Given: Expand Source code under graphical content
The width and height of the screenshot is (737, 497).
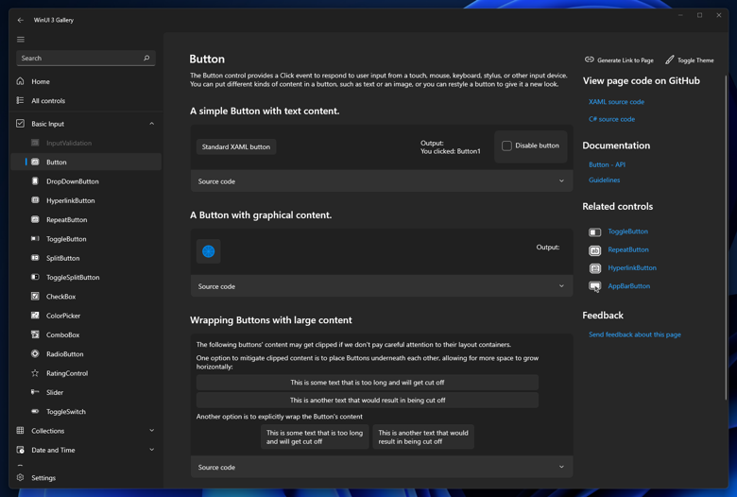Looking at the screenshot, I should [382, 286].
